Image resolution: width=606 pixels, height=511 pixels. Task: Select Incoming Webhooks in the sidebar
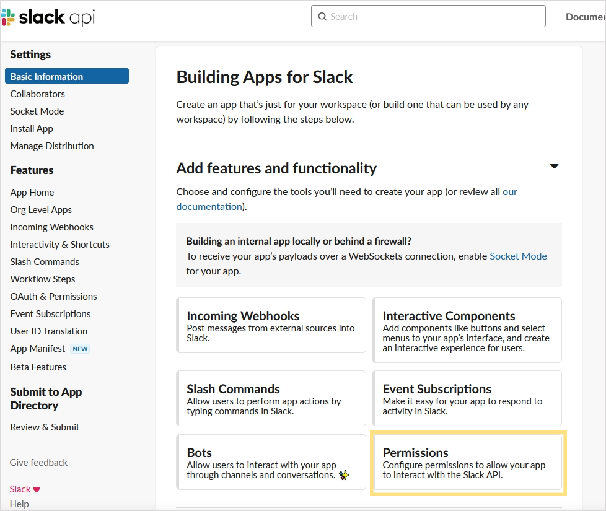point(52,227)
